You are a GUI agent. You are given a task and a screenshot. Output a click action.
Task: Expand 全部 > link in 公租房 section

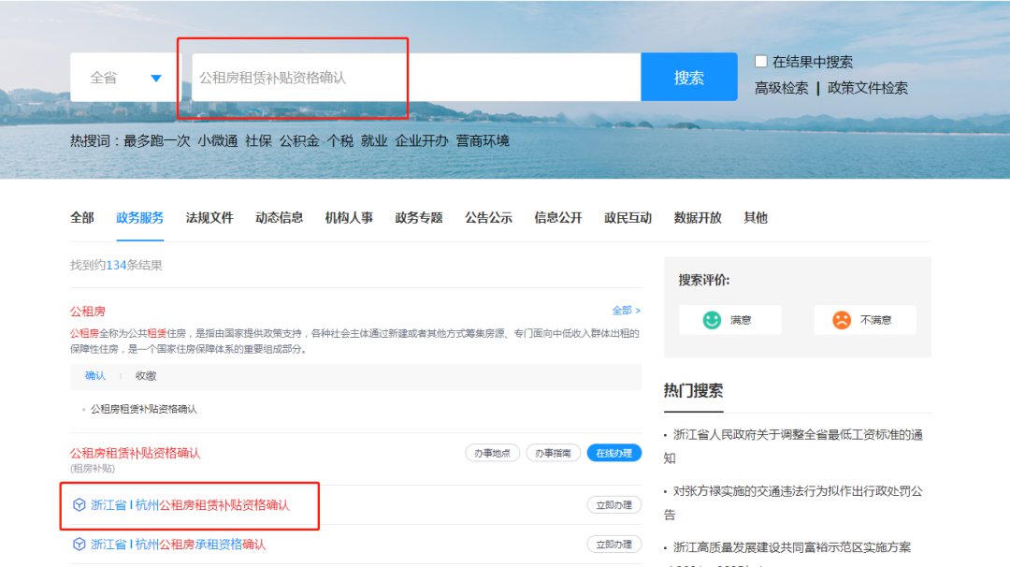click(x=626, y=311)
